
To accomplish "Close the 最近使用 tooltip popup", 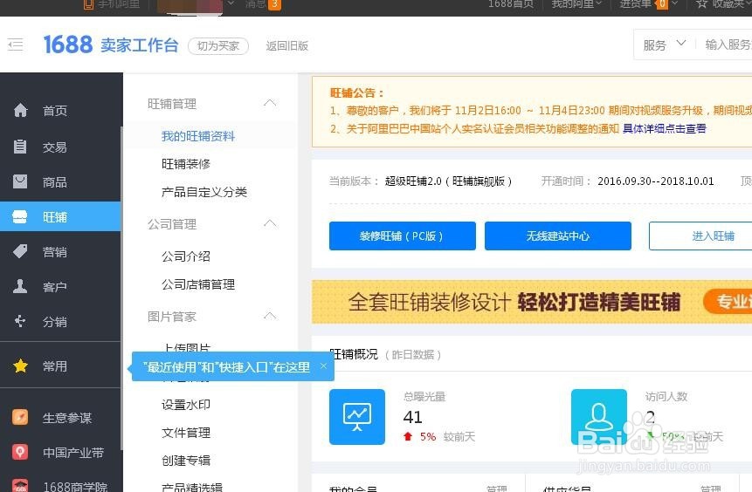I will coord(324,366).
